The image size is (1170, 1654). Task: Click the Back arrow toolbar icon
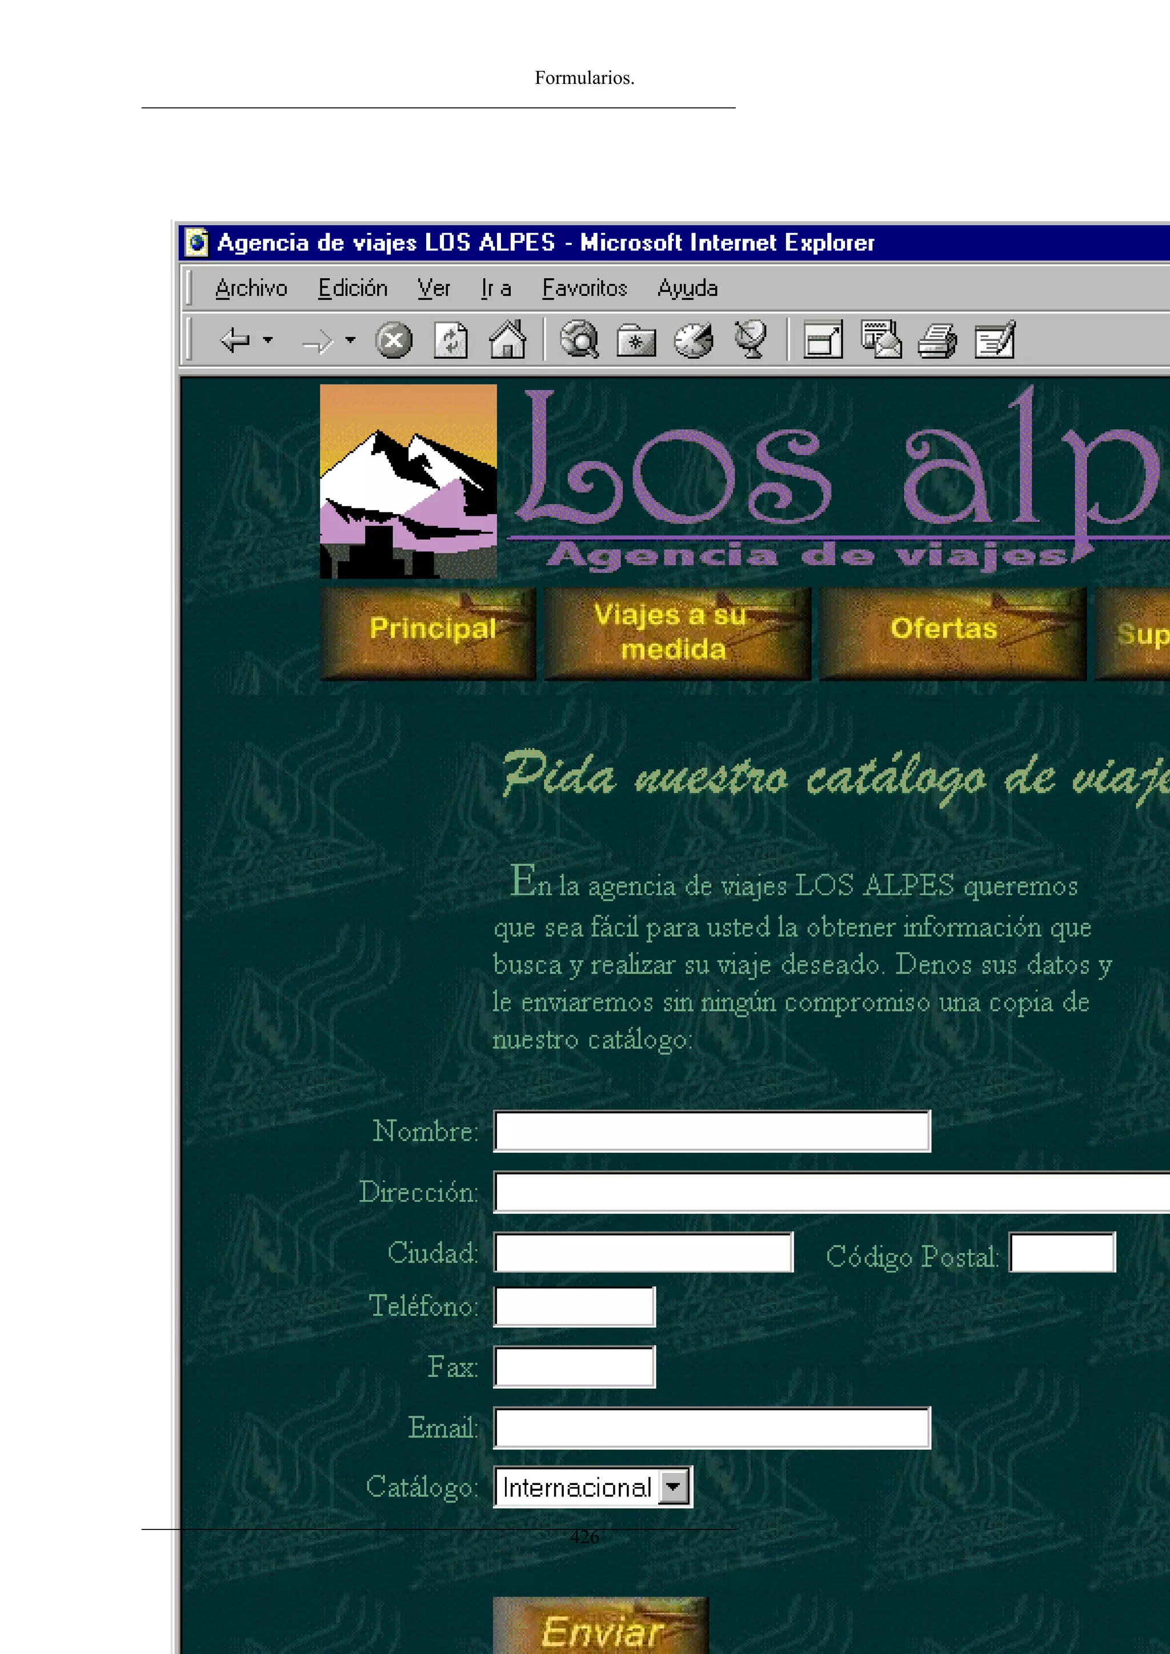coord(235,340)
